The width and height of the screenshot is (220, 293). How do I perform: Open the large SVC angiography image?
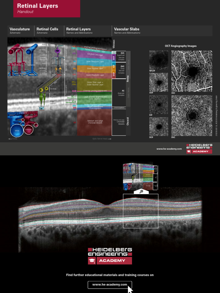pos(192,71)
